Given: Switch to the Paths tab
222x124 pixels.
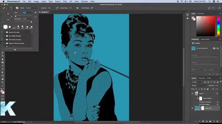Looking at the screenshot, I should pos(209,78).
